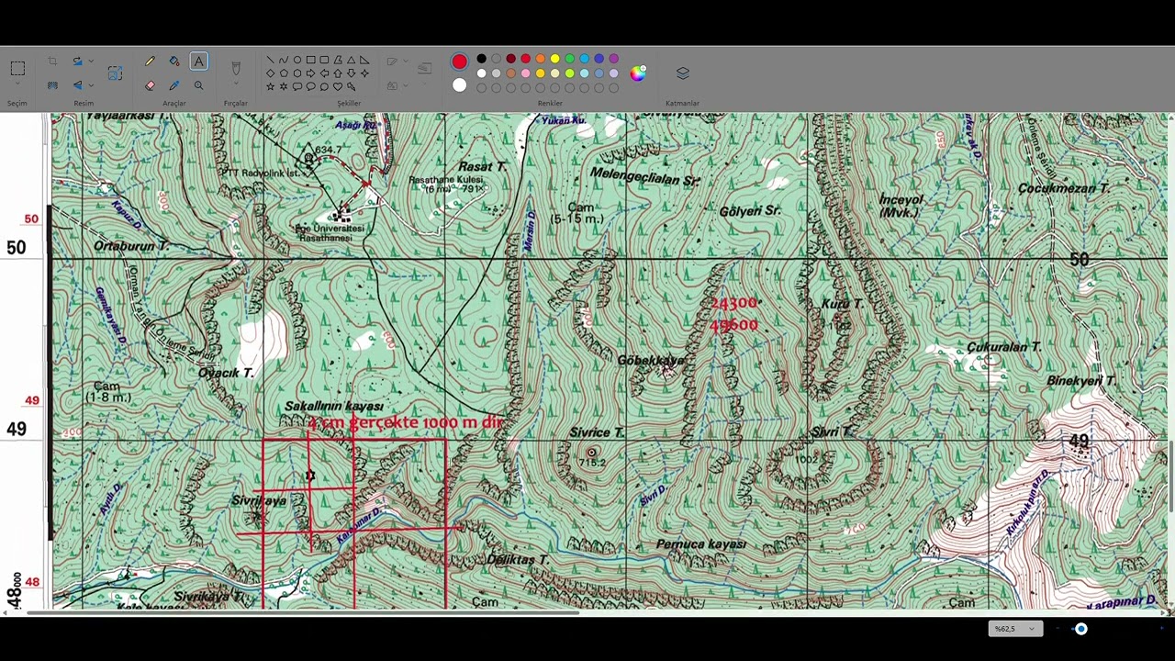Choose the lavender color swatch
The height and width of the screenshot is (661, 1175).
613,73
